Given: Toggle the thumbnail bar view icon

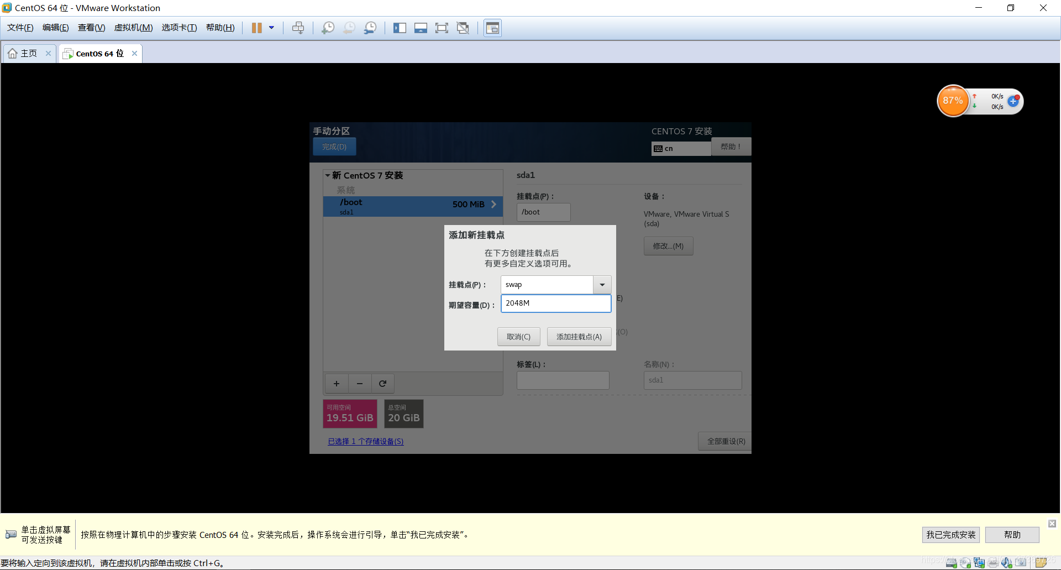Looking at the screenshot, I should pyautogui.click(x=421, y=28).
